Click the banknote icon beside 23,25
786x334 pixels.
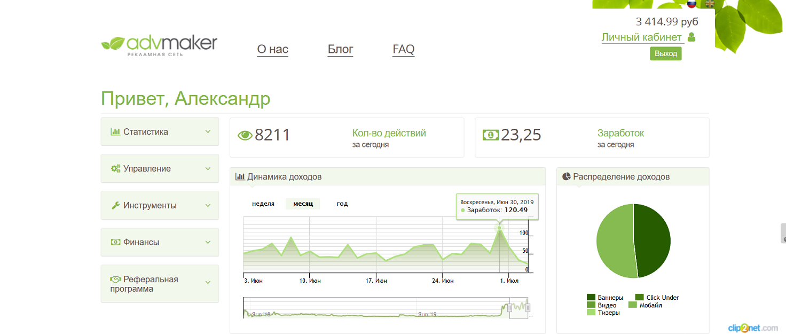[490, 135]
